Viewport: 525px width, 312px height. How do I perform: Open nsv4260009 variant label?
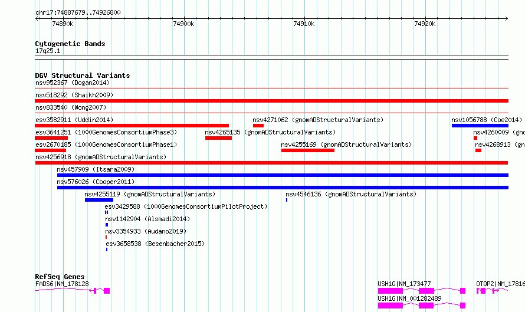tap(499, 132)
